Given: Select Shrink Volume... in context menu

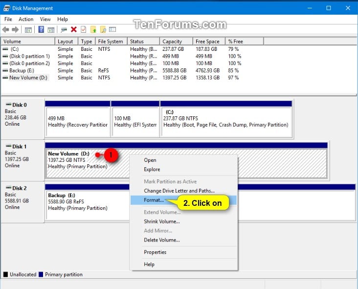Looking at the screenshot, I should point(184,222).
